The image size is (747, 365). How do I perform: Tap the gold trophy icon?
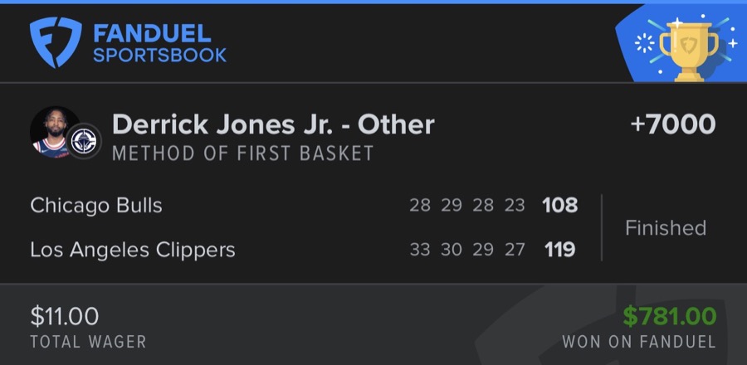point(686,46)
